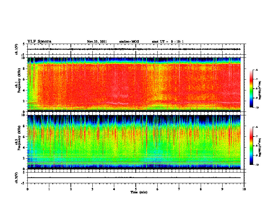Click time axis tick label "8"
Viewport: 275px width, 212px height.
pyautogui.click(x=201, y=189)
